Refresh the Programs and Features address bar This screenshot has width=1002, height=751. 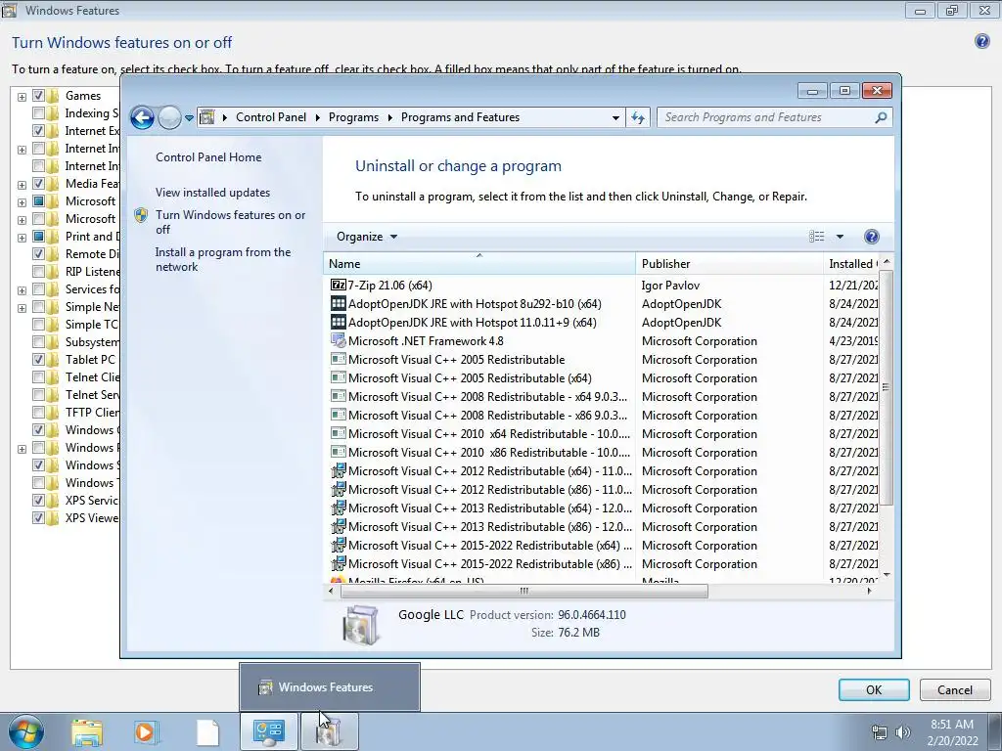pos(638,117)
